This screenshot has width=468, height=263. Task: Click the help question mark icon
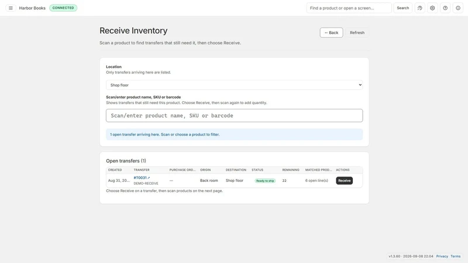[x=445, y=8]
